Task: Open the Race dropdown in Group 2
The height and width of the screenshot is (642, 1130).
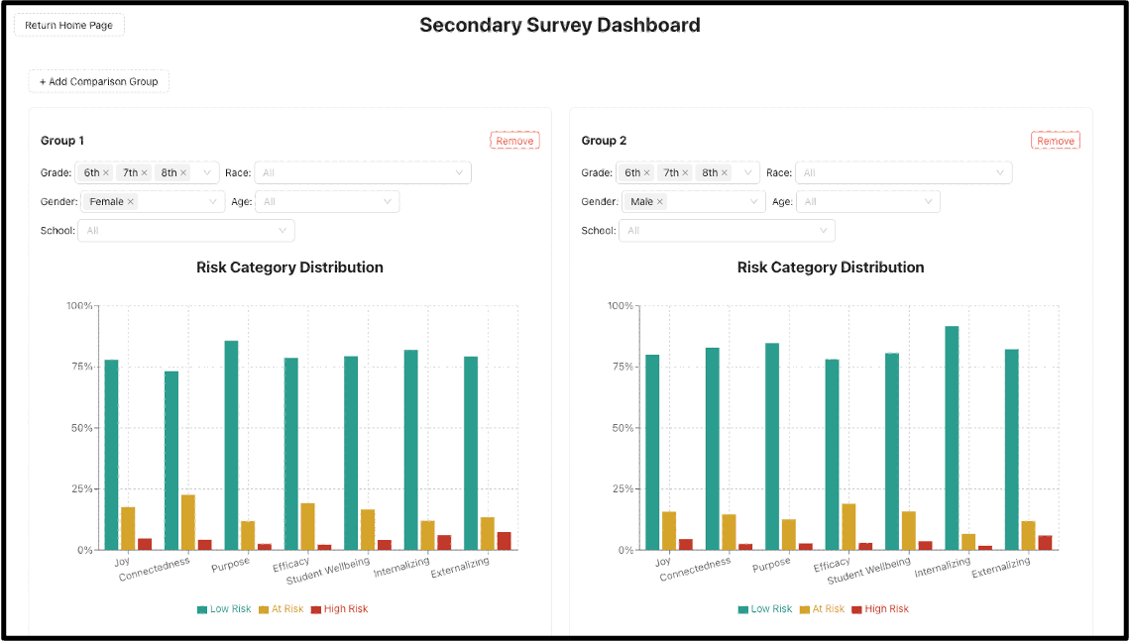Action: [x=904, y=173]
